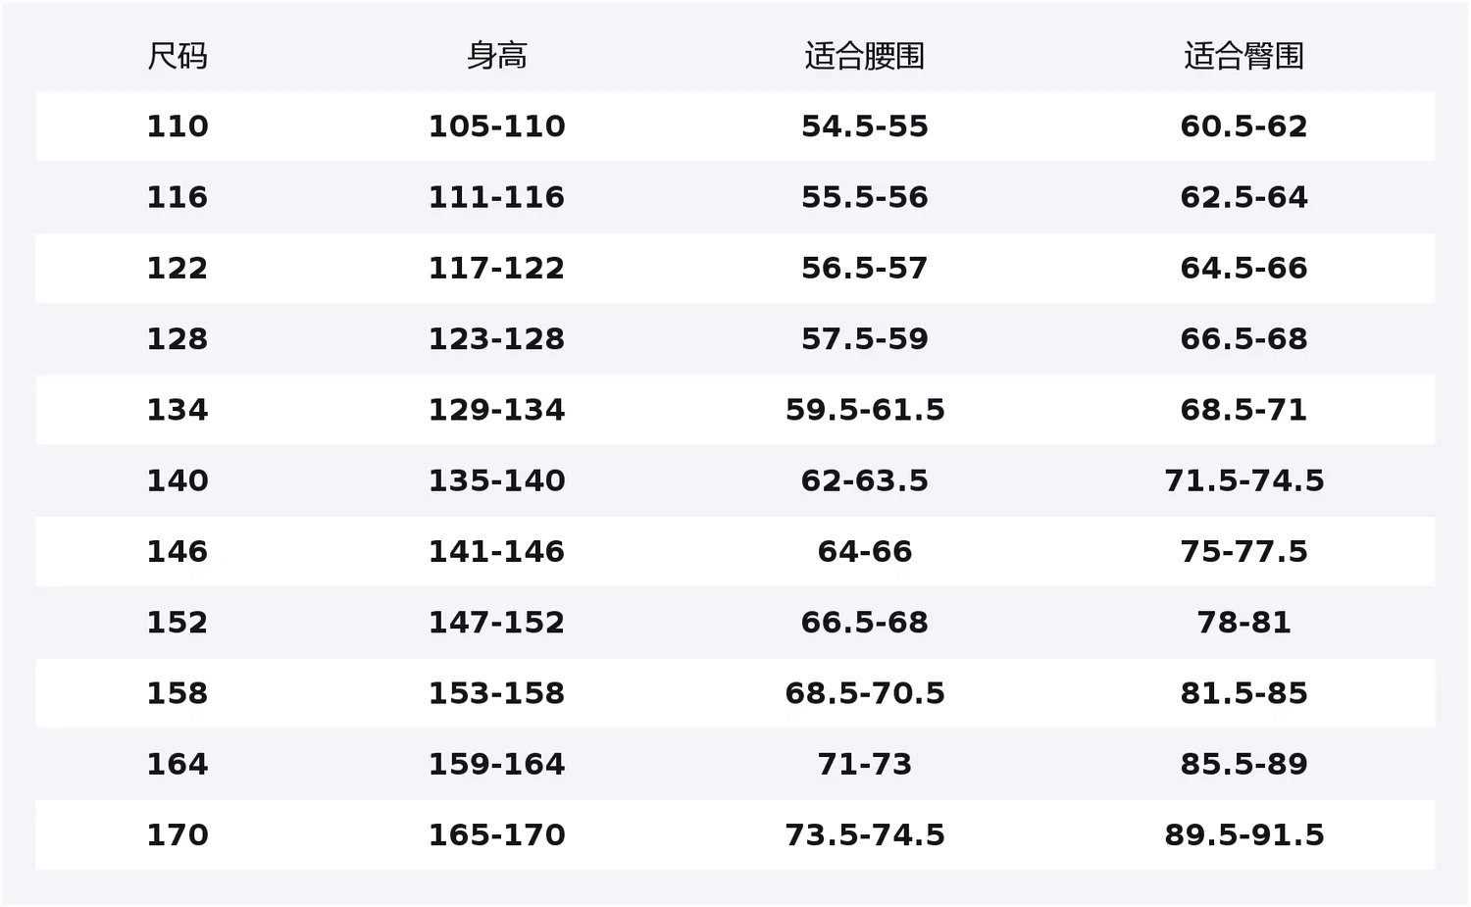Click waist value 64-66
This screenshot has width=1471, height=907.
864,551
